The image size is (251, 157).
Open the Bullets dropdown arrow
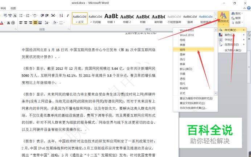point(24,16)
